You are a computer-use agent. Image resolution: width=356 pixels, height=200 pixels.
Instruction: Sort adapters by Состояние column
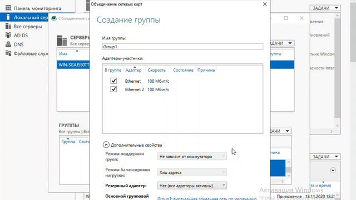[x=183, y=70]
